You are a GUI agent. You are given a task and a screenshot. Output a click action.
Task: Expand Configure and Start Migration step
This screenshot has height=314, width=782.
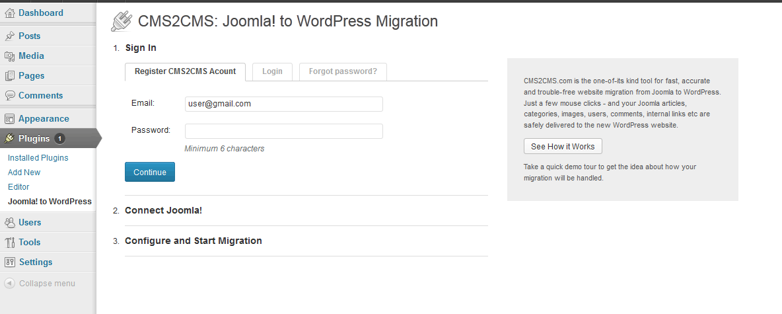(x=193, y=241)
